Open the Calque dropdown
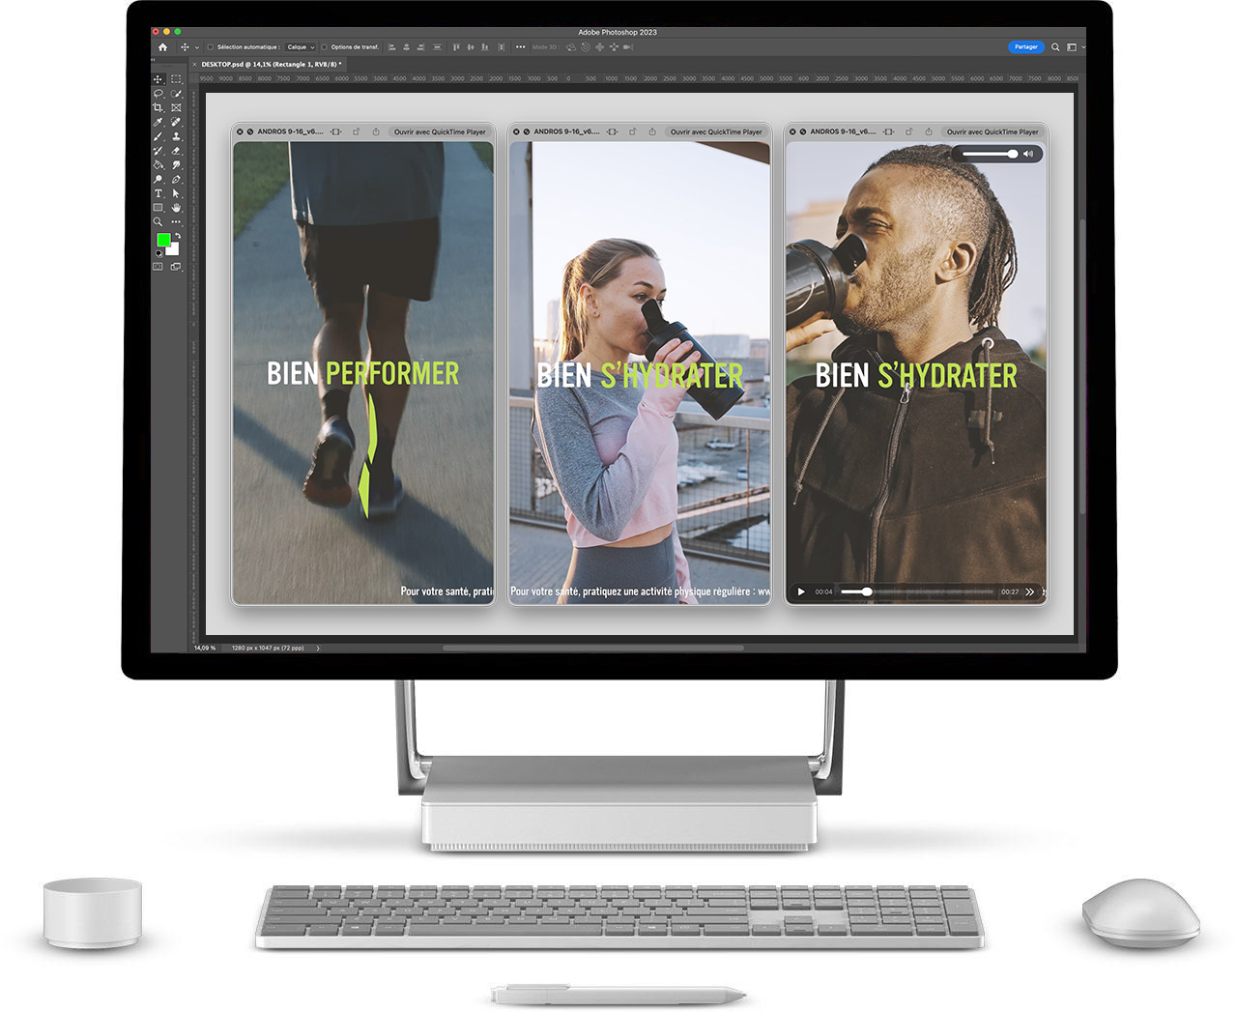 pos(301,46)
